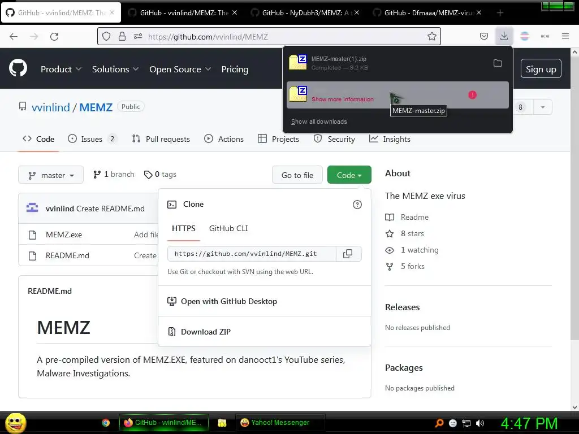Click Show more information on blocked download

point(343,99)
